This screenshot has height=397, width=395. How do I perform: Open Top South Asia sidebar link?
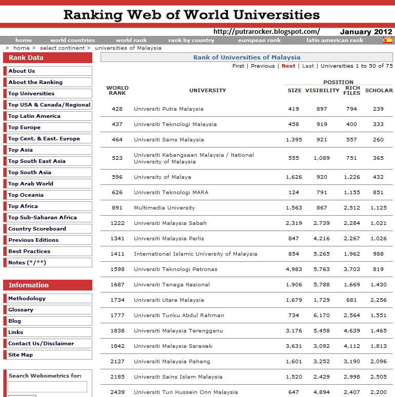click(x=48, y=173)
